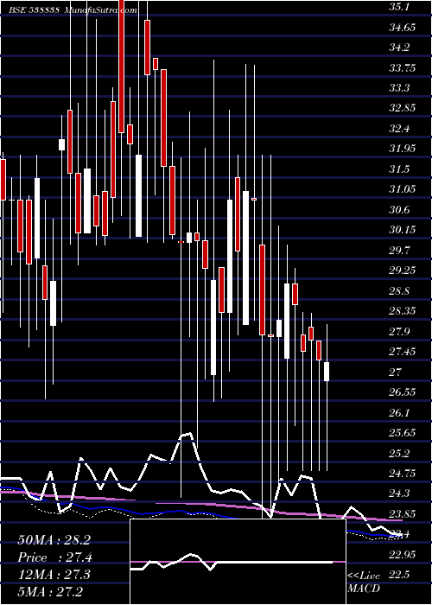Click the 26.1 price axis label

400,413
